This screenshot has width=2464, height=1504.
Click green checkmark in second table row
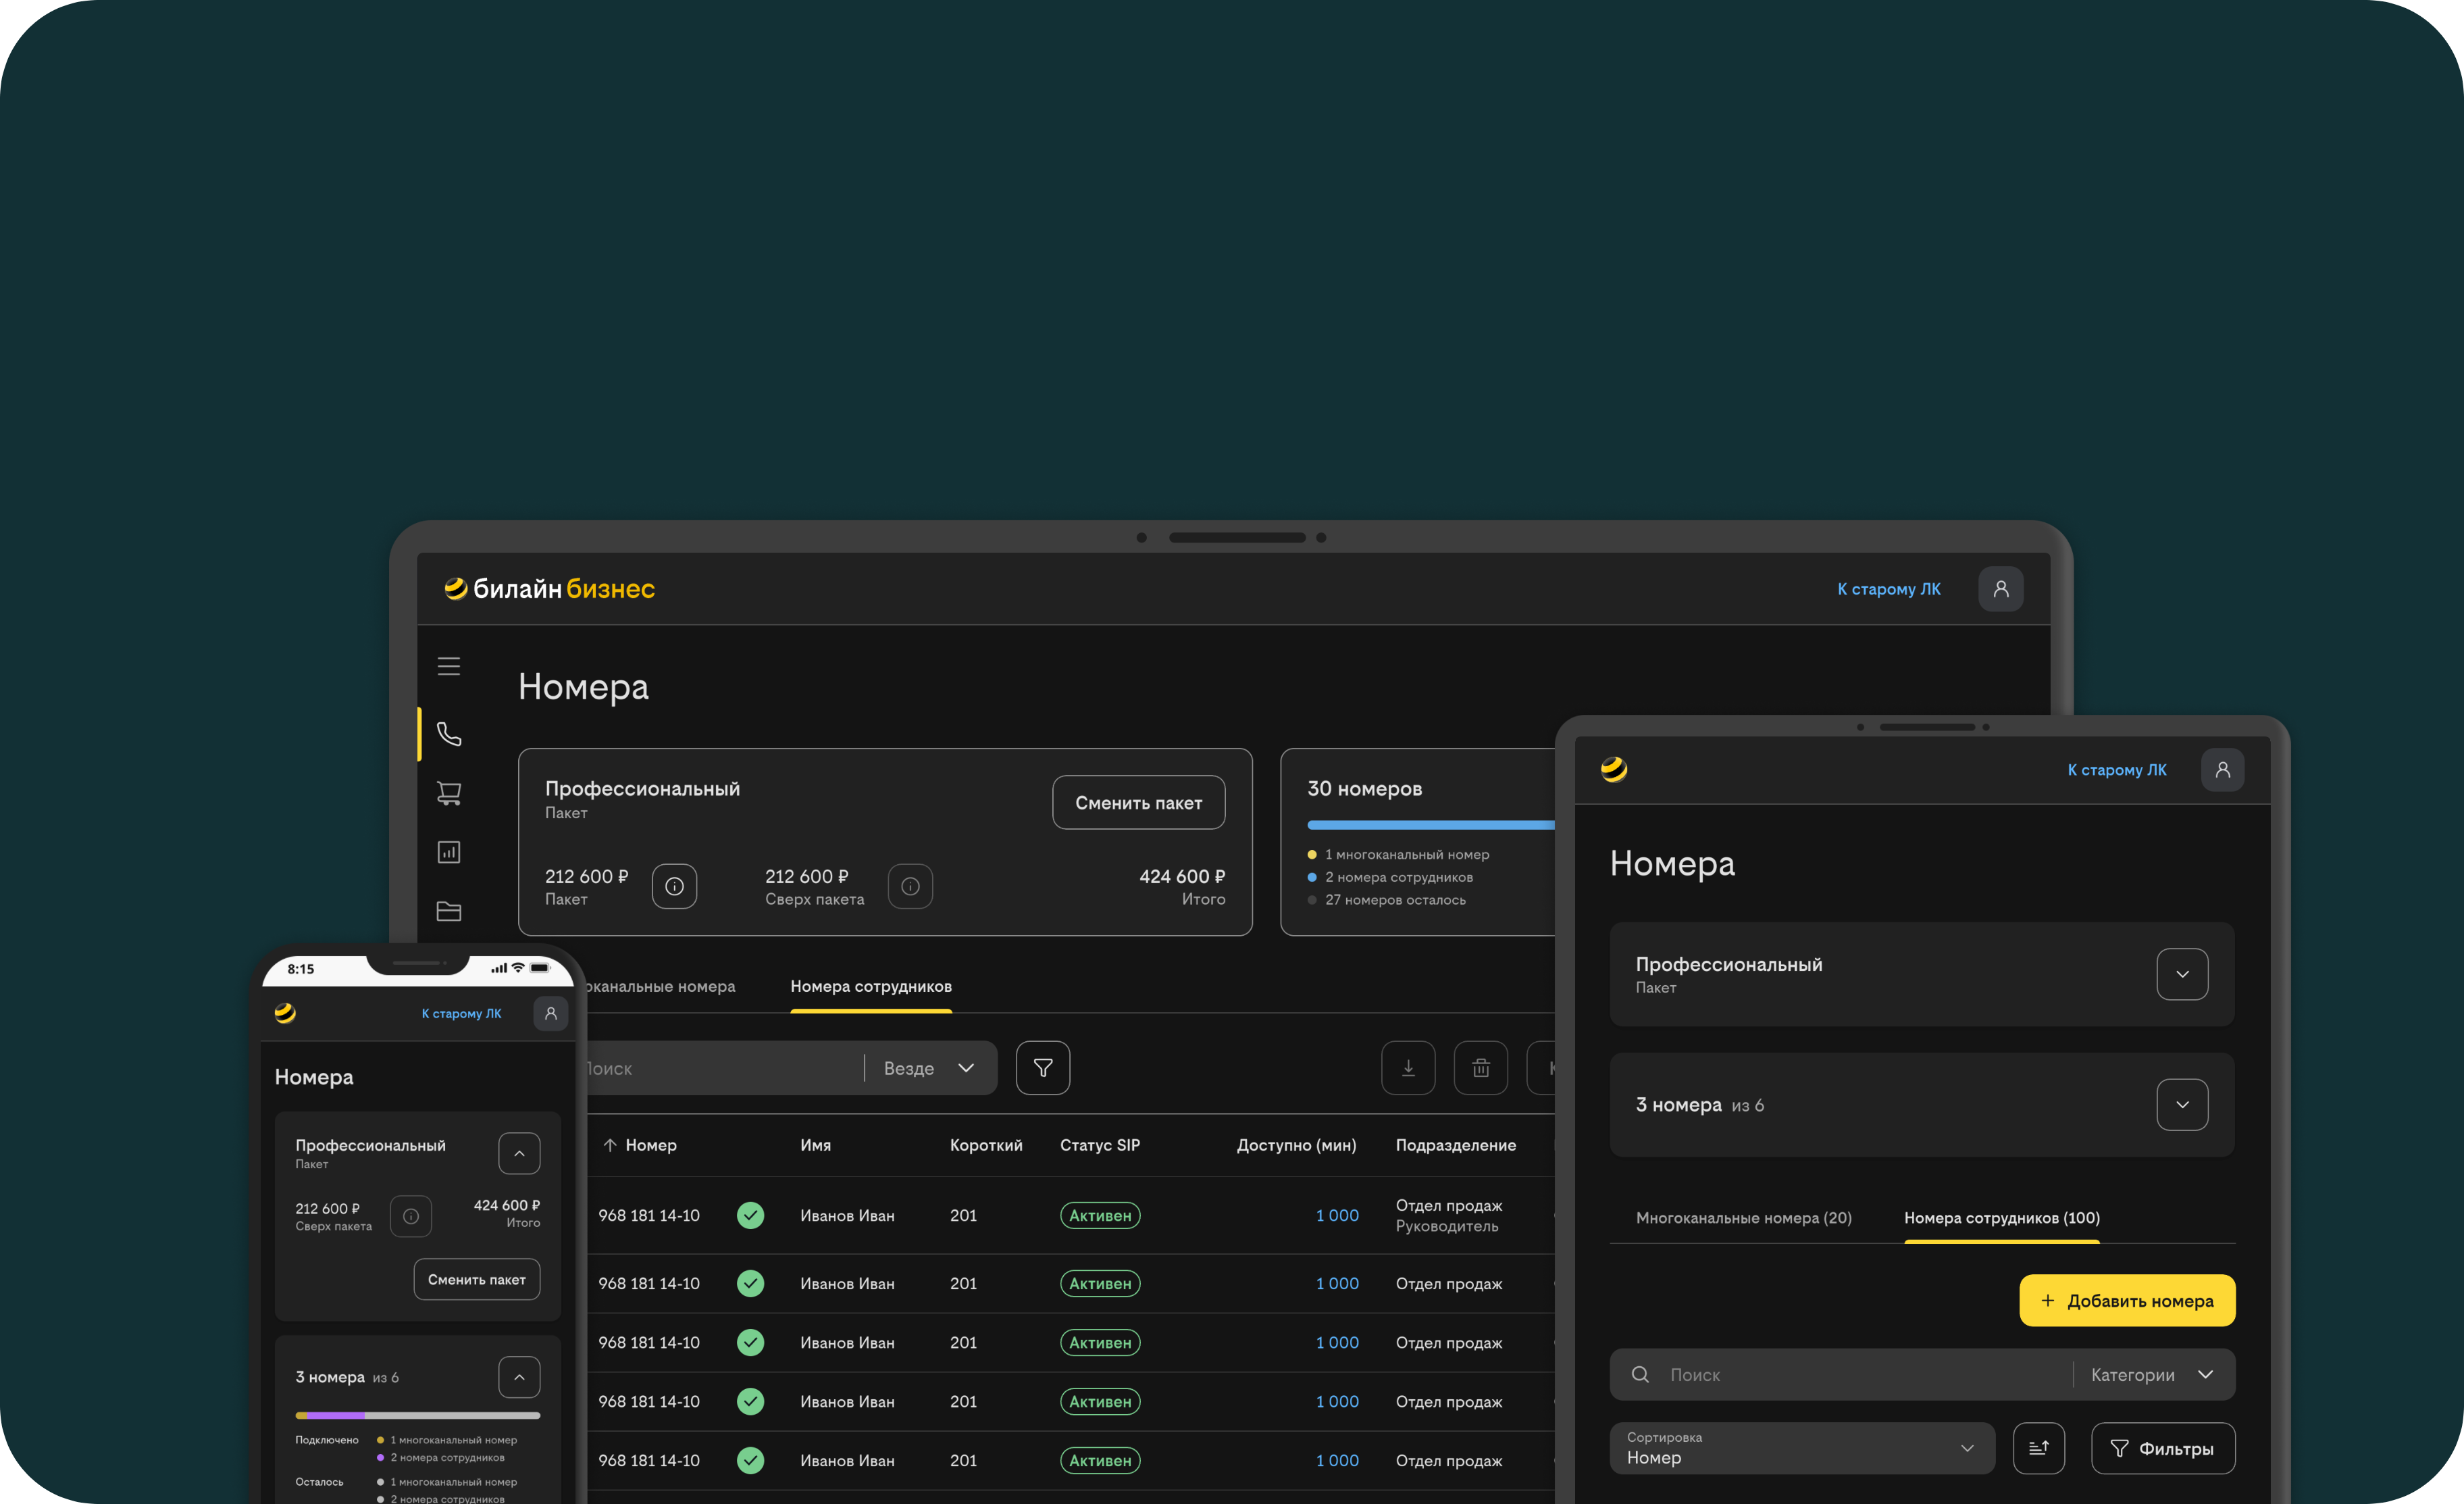(x=750, y=1283)
